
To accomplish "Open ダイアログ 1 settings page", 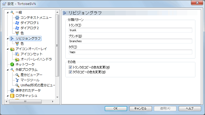I will click(x=29, y=23).
